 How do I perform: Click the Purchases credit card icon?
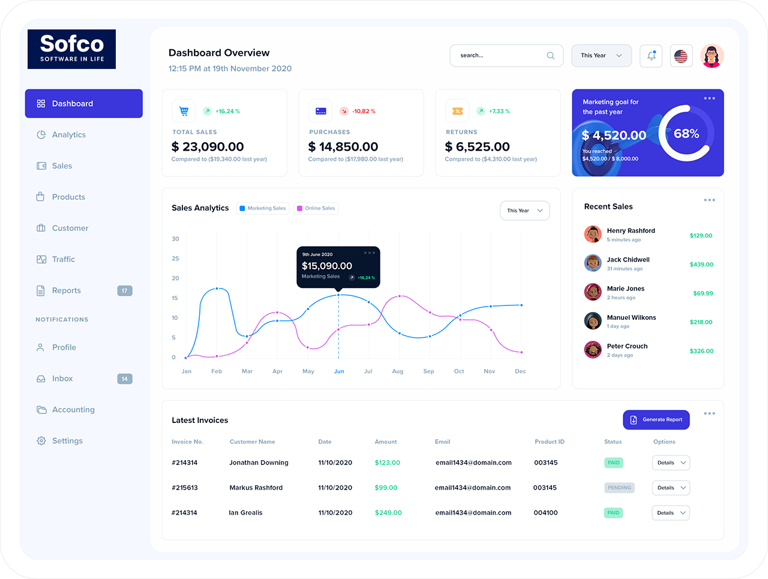click(x=320, y=111)
